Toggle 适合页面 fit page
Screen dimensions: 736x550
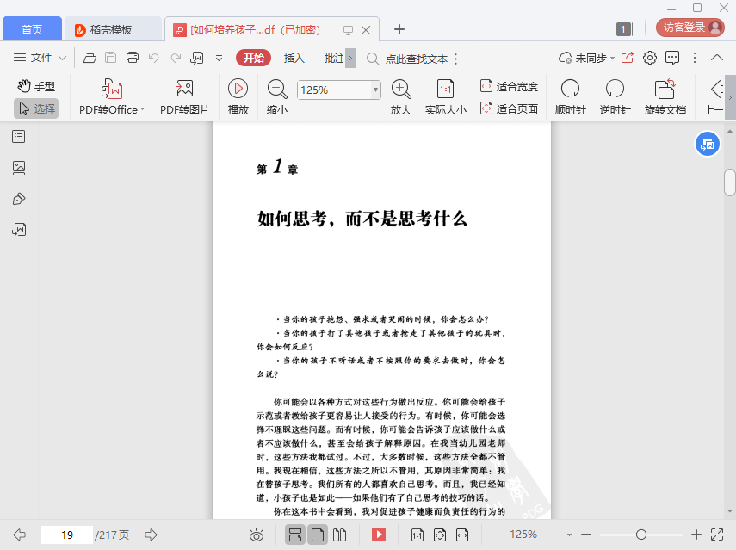[x=510, y=108]
